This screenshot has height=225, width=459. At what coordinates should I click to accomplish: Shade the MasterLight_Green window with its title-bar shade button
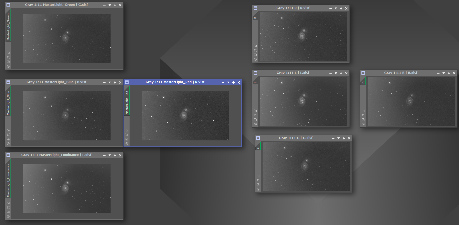pyautogui.click(x=110, y=5)
